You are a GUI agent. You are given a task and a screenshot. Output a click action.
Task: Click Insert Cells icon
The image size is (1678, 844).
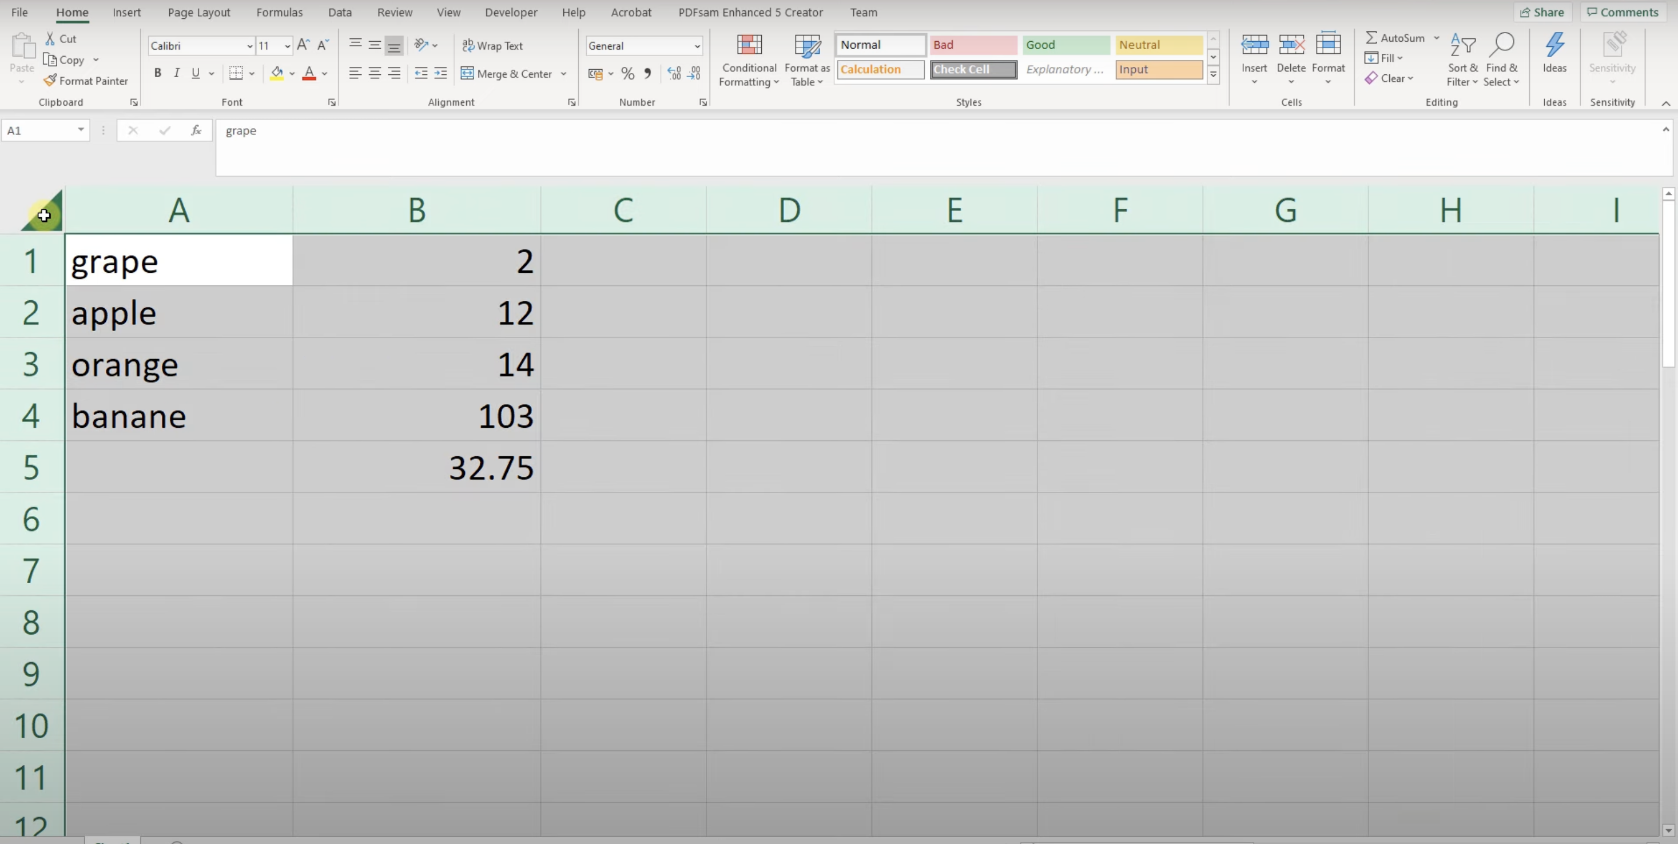pyautogui.click(x=1254, y=46)
